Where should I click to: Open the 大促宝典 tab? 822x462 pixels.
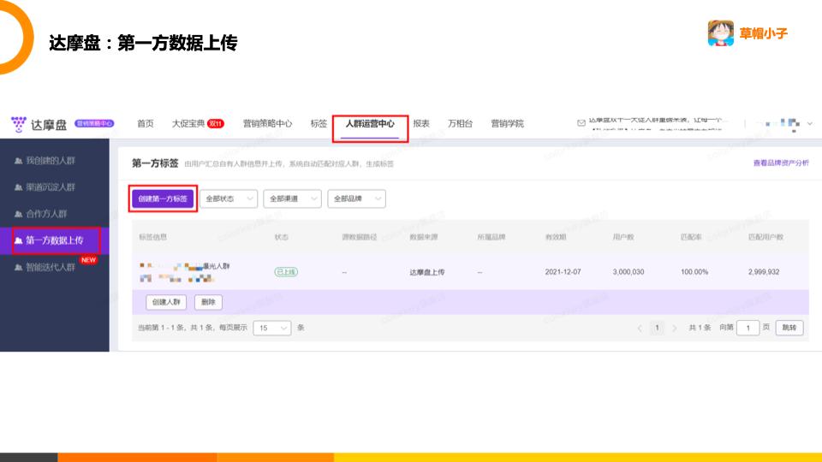pyautogui.click(x=188, y=123)
